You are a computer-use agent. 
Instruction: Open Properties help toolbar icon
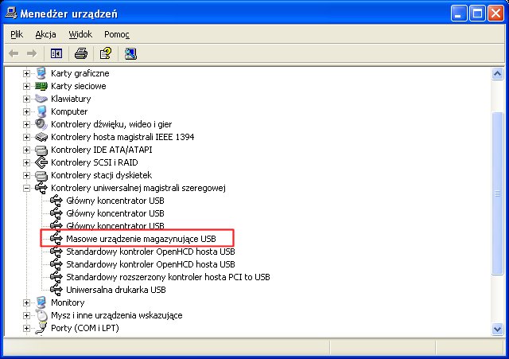click(106, 53)
